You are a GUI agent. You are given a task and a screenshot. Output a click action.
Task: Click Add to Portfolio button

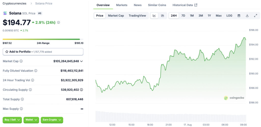pyautogui.click(x=43, y=52)
